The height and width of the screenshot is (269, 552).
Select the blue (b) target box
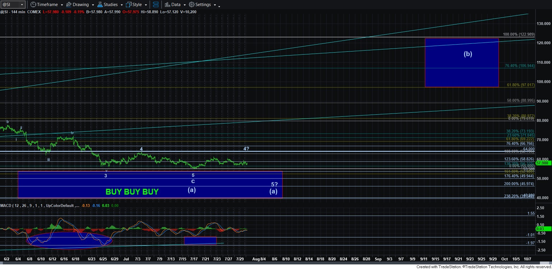[462, 63]
